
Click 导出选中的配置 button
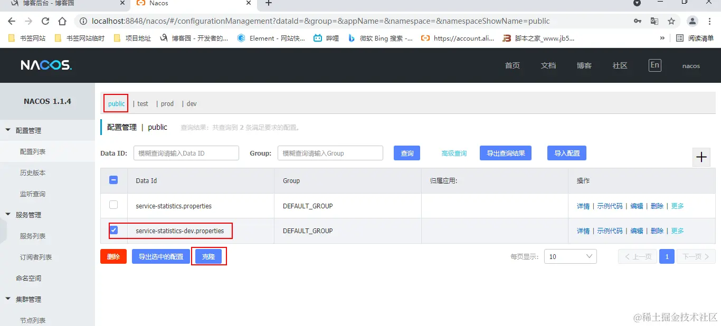click(x=161, y=256)
